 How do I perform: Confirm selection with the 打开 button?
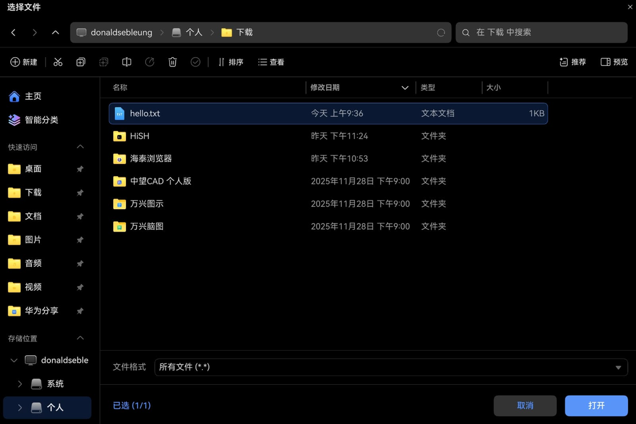(x=596, y=406)
